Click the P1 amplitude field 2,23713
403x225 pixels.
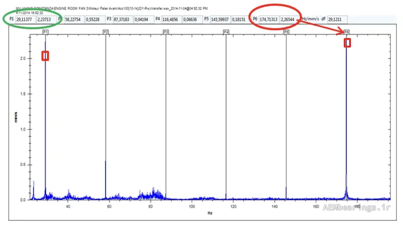[x=47, y=20]
